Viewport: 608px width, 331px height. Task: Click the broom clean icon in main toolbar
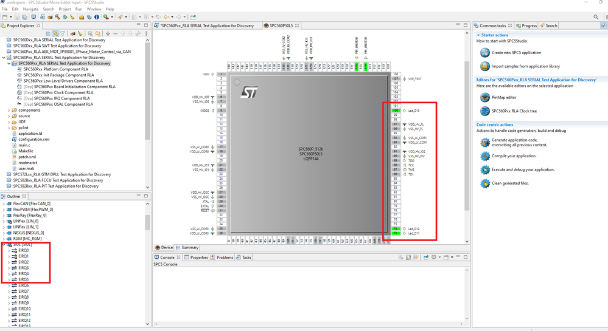(x=72, y=17)
